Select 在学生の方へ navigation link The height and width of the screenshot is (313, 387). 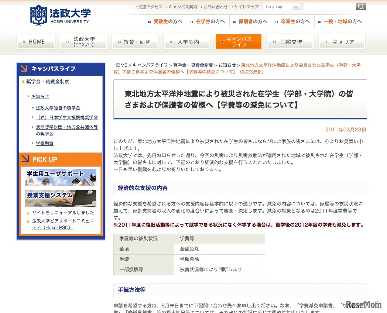tap(210, 21)
